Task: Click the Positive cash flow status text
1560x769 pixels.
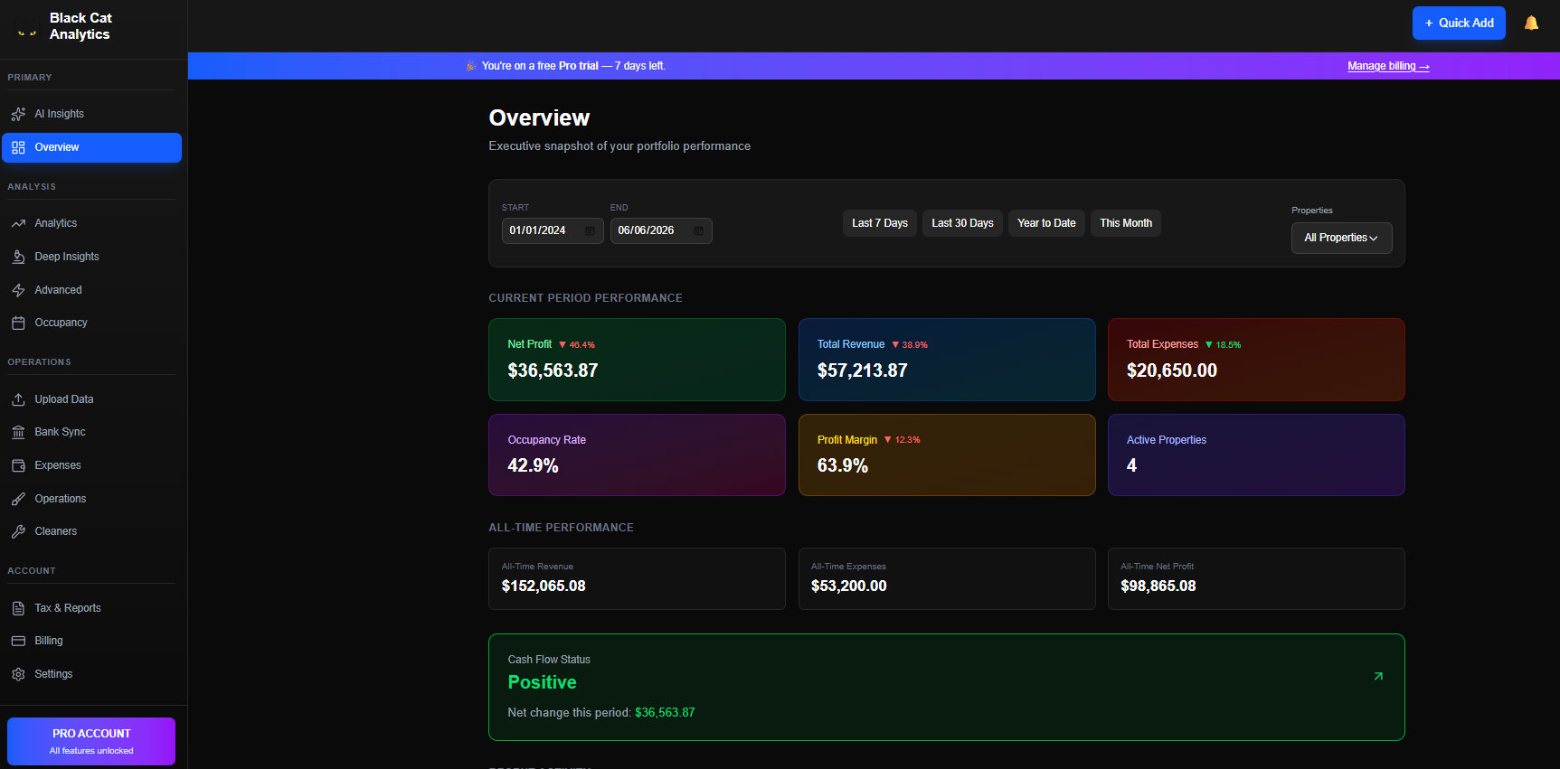Action: 542,682
